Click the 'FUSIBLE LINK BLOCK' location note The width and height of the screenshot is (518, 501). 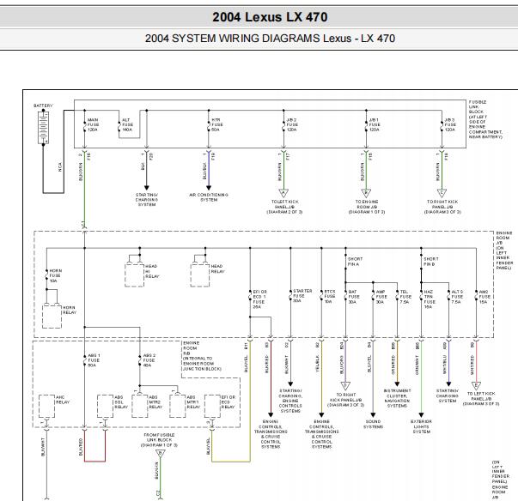(x=485, y=119)
